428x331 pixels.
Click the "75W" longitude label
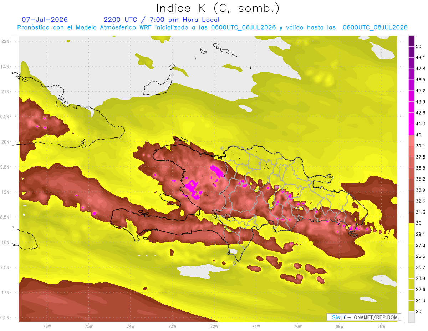click(88, 326)
